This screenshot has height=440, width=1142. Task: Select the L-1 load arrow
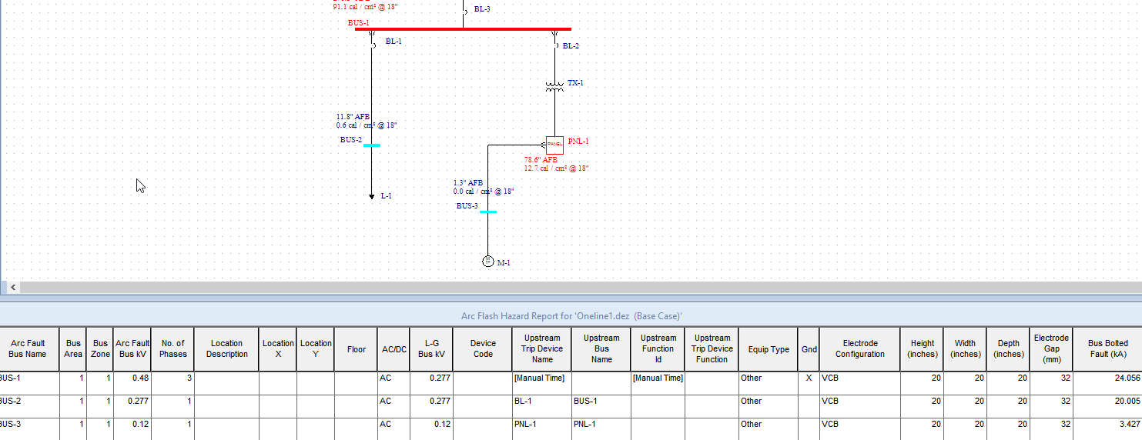pyautogui.click(x=372, y=196)
